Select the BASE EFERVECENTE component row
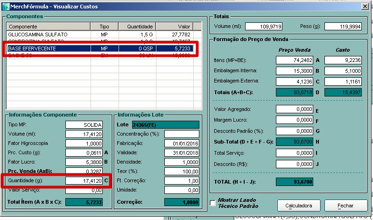373x220 pixels. (100, 48)
